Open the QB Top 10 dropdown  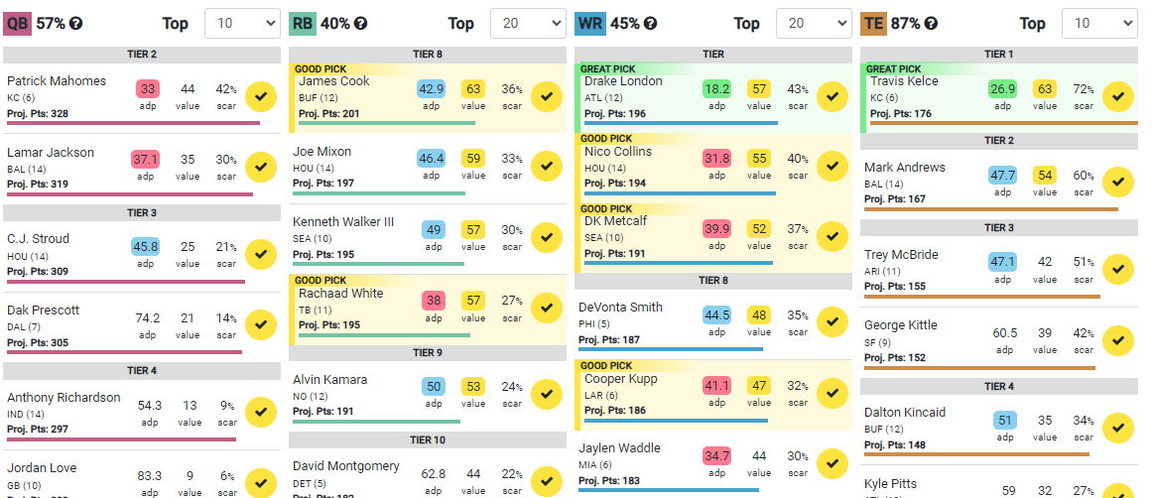click(242, 24)
